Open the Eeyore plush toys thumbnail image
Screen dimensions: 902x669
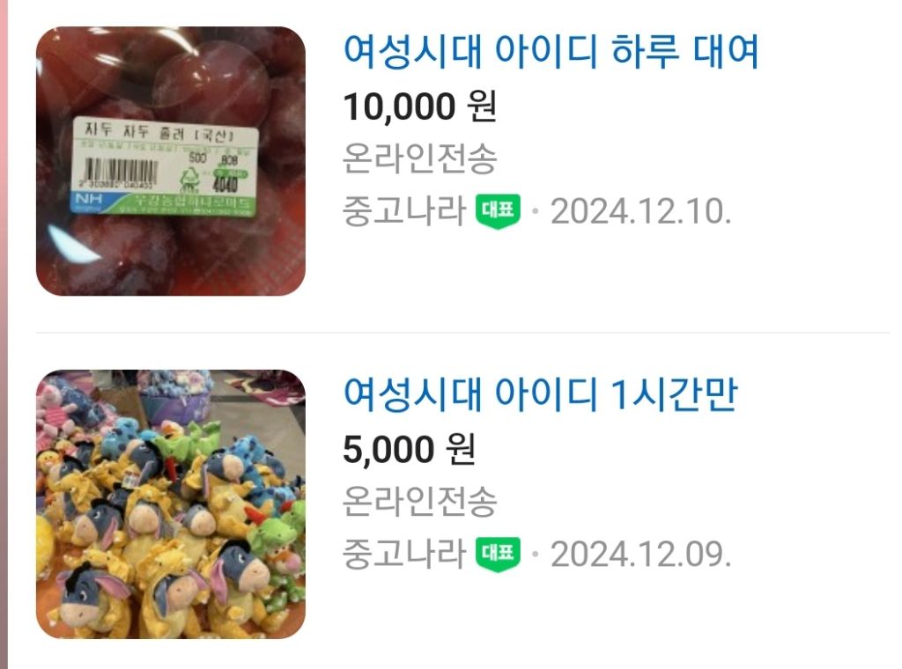tap(171, 504)
